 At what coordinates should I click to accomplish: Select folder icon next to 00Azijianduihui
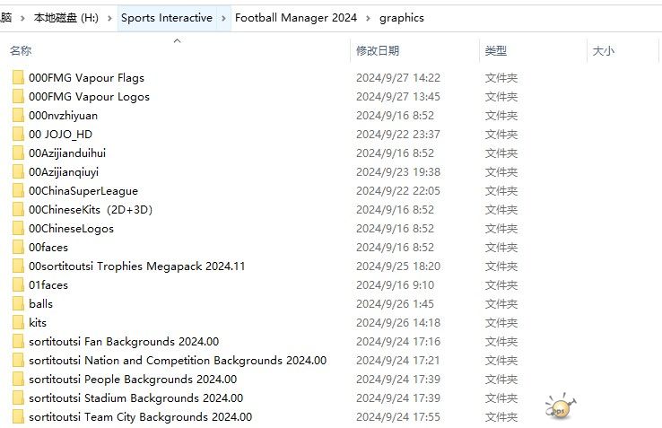pyautogui.click(x=18, y=153)
